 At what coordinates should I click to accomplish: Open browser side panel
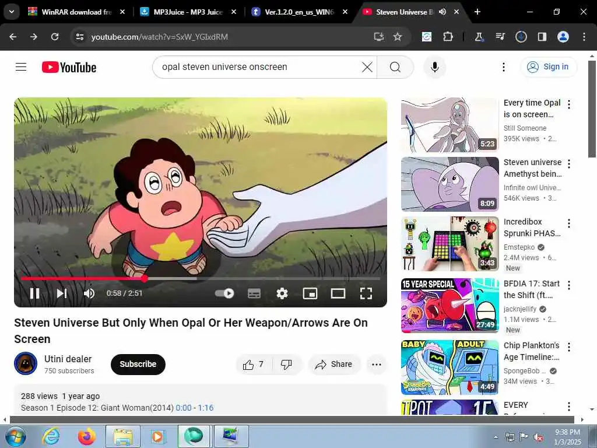click(x=542, y=37)
